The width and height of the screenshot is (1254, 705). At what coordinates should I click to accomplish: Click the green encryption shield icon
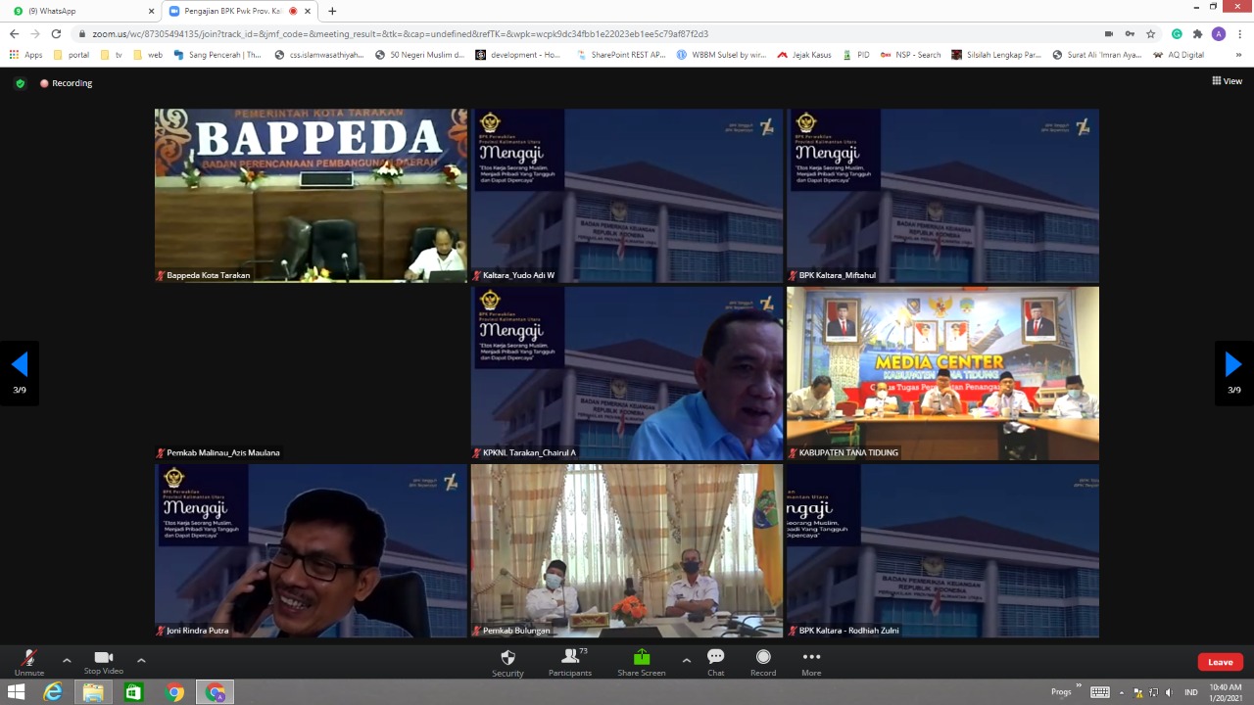point(20,83)
